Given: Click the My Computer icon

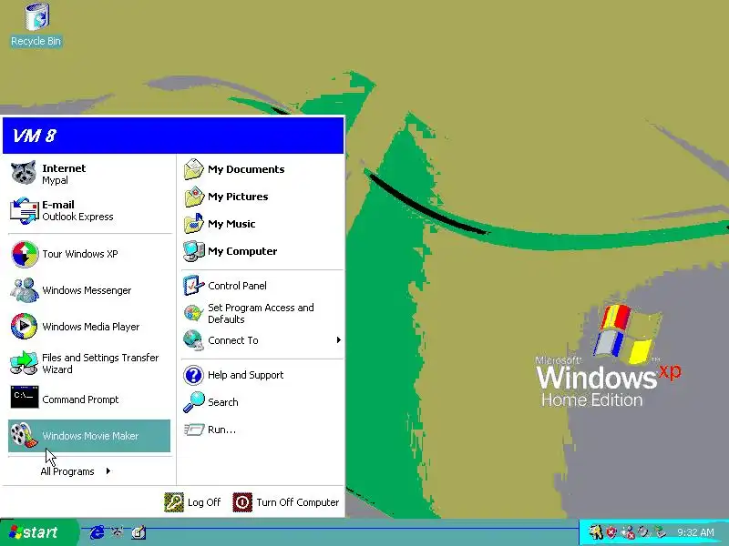Looking at the screenshot, I should 194,251.
